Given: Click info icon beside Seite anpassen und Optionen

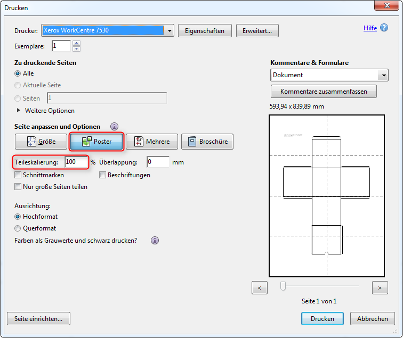Looking at the screenshot, I should 114,126.
